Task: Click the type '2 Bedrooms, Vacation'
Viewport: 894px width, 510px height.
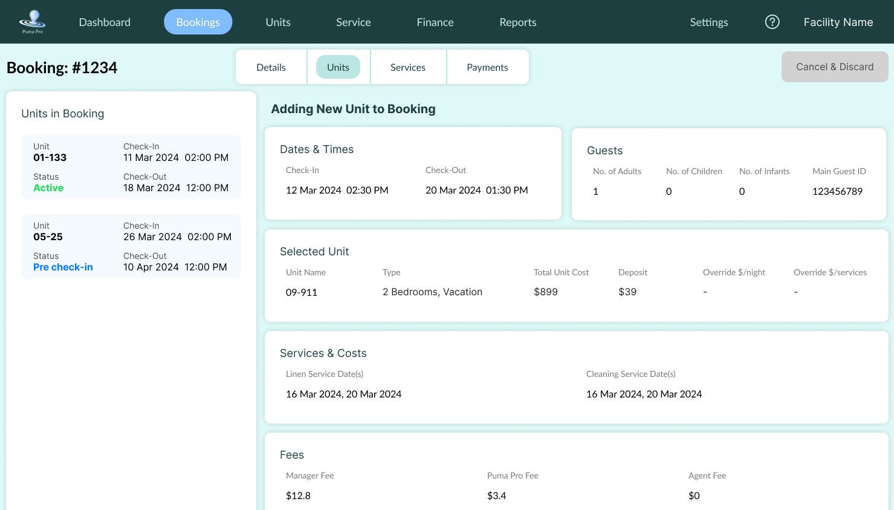Action: pyautogui.click(x=432, y=292)
